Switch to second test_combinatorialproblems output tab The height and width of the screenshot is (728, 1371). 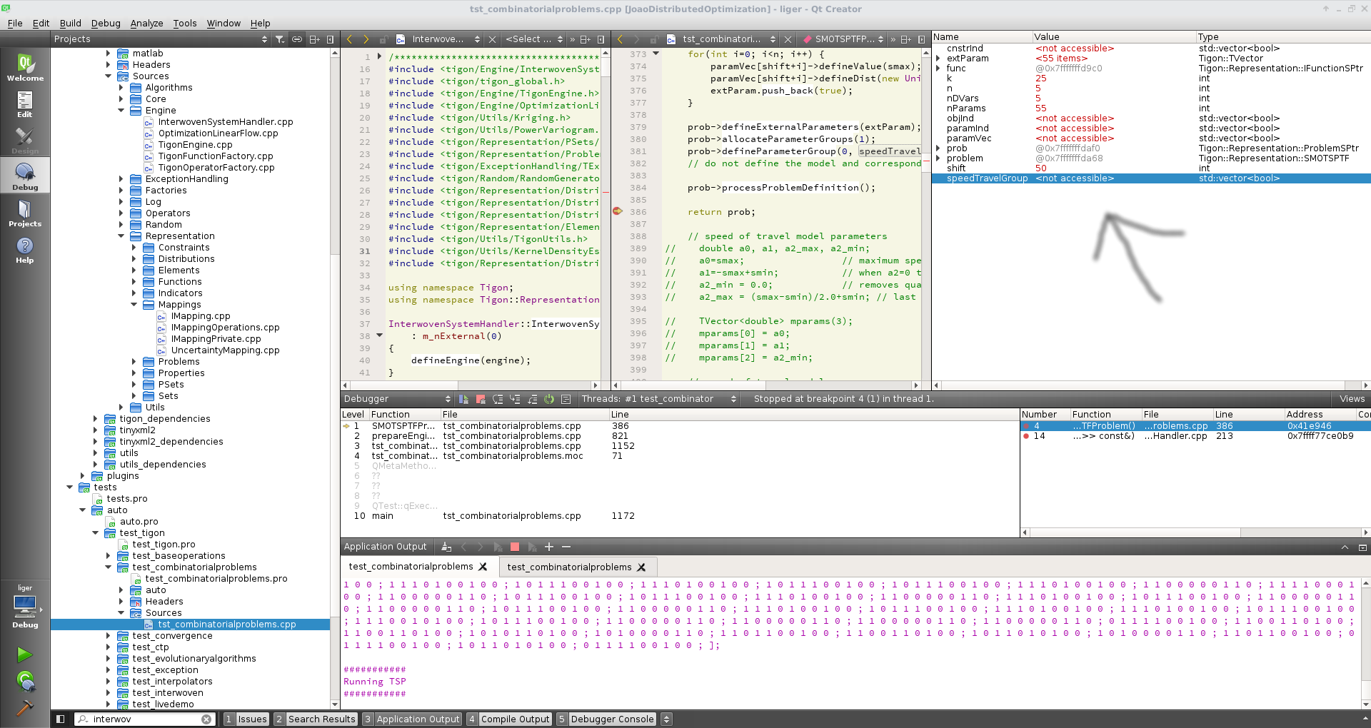pyautogui.click(x=576, y=567)
